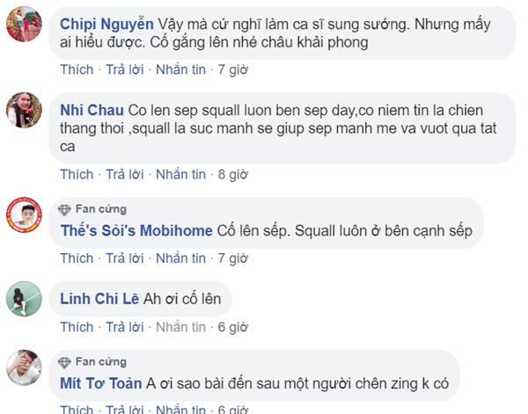
Task: Open Thế's Sỏi's Mobihome avatar
Action: pos(26,216)
